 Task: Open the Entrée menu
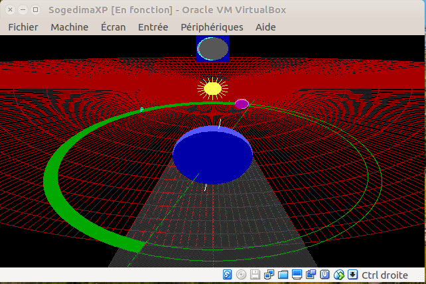pos(153,27)
